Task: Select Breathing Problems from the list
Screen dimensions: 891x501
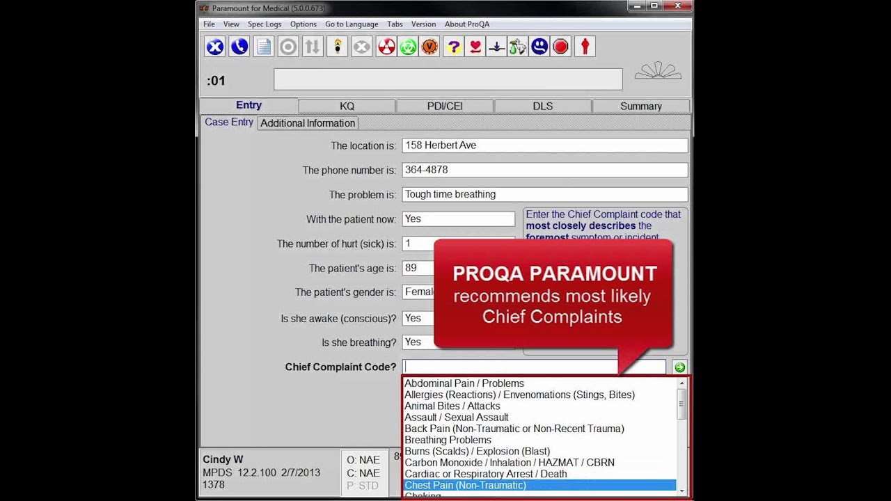Action: 539,440
